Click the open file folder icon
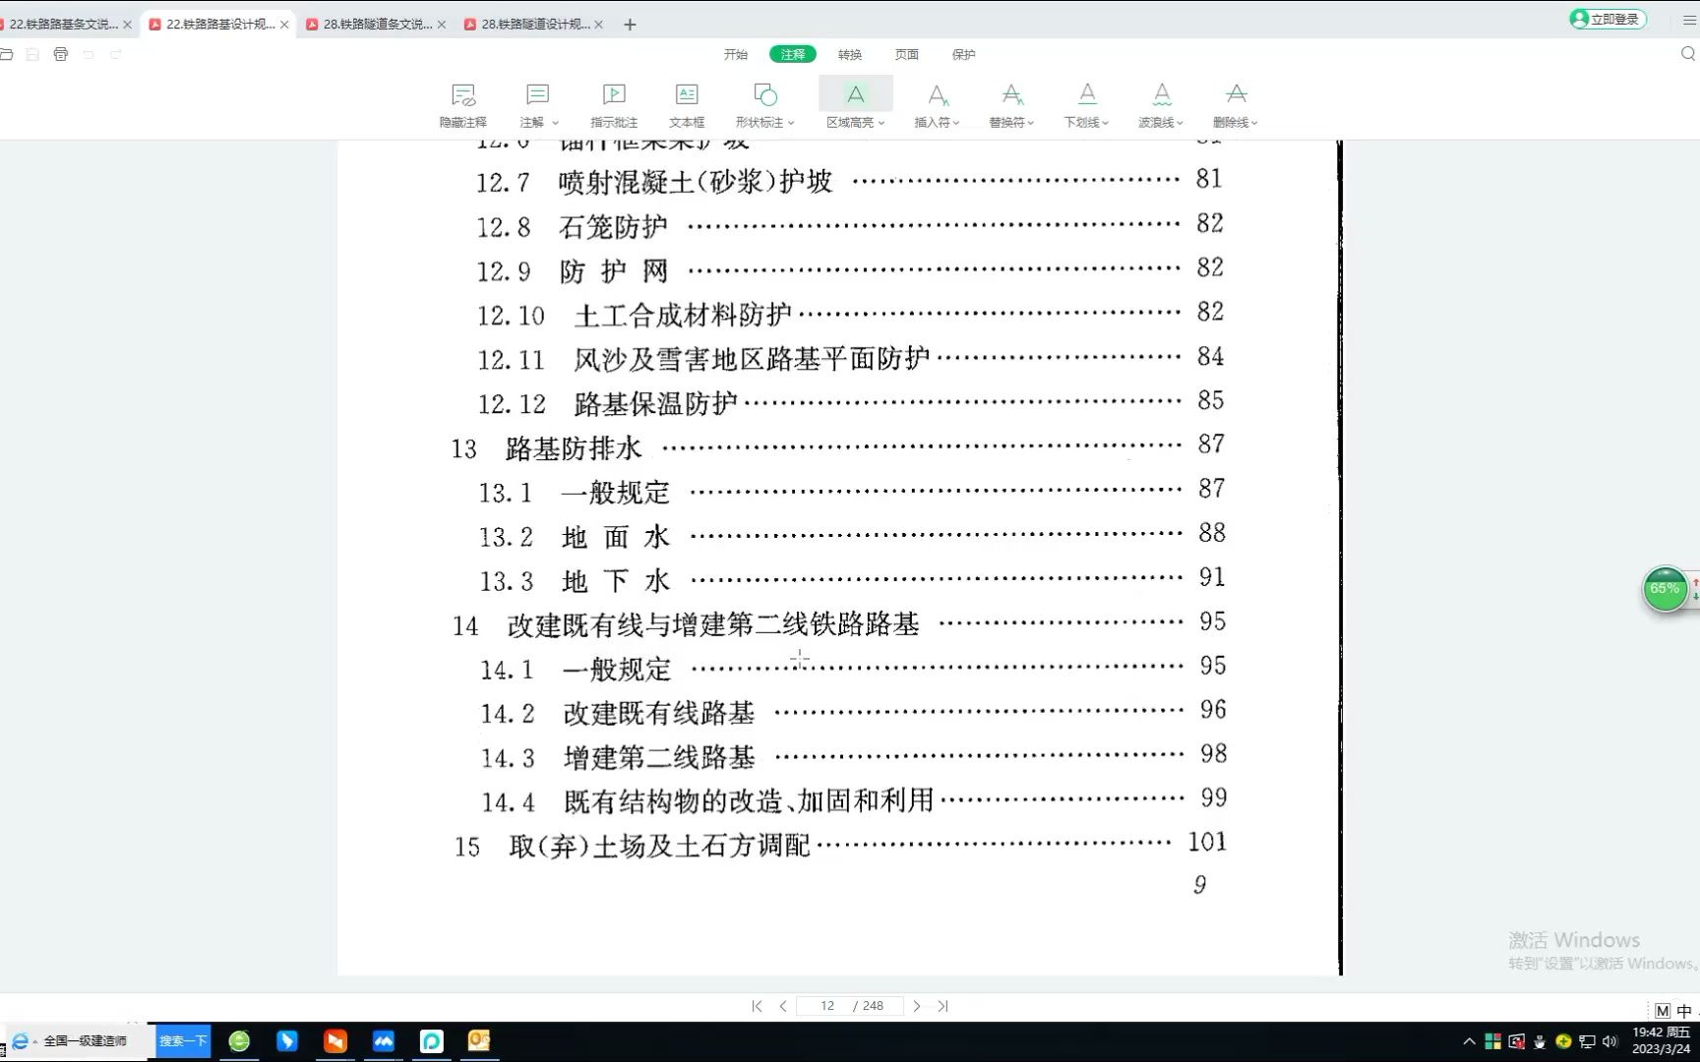The height and width of the screenshot is (1062, 1700). [x=6, y=54]
